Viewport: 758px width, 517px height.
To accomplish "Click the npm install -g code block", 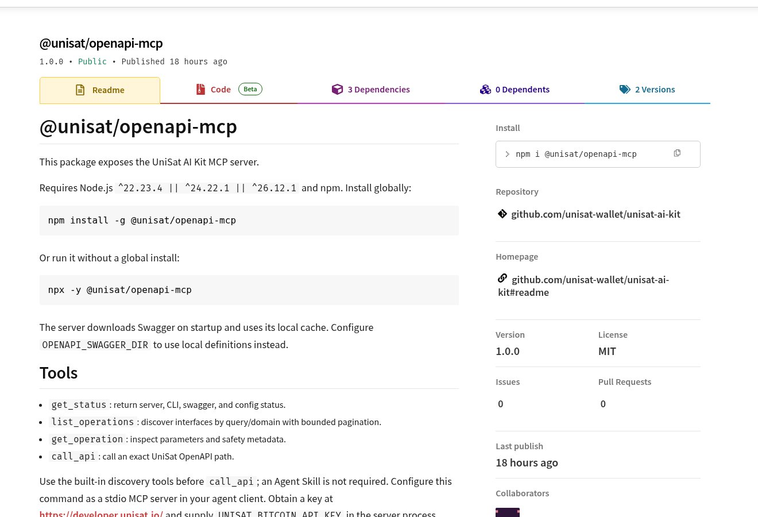I will [249, 221].
